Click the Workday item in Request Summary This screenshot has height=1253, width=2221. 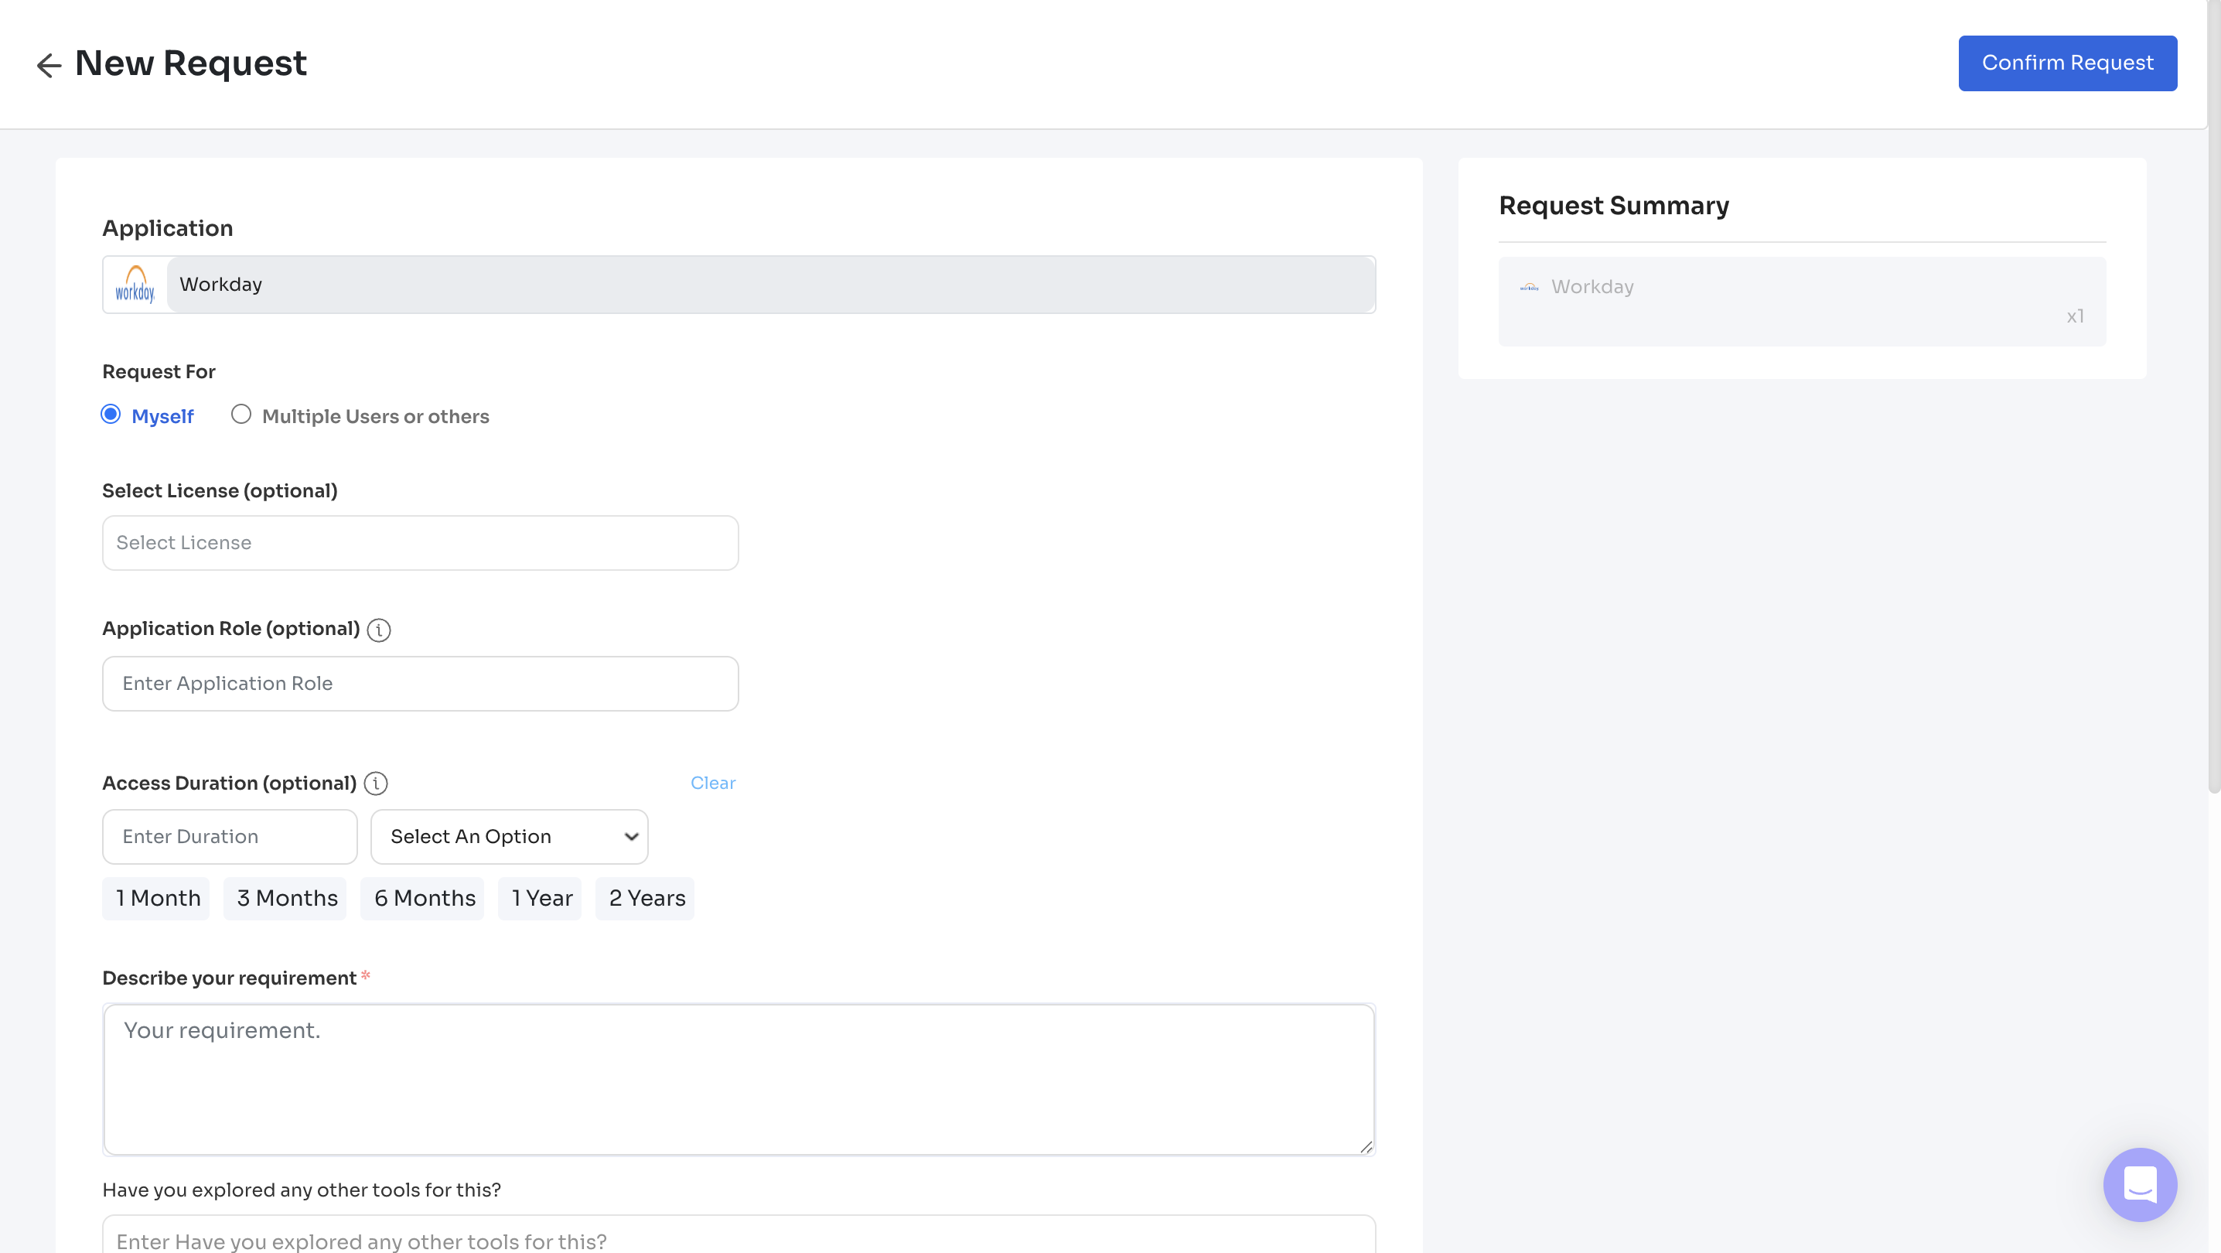pos(1801,302)
